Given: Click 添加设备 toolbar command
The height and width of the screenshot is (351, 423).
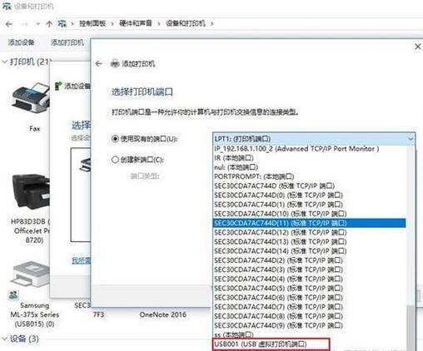Looking at the screenshot, I should coord(21,42).
